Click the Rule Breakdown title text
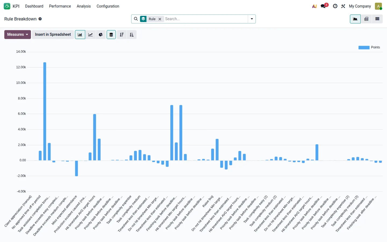Viewport: 387px width, 242px height. tap(20, 19)
